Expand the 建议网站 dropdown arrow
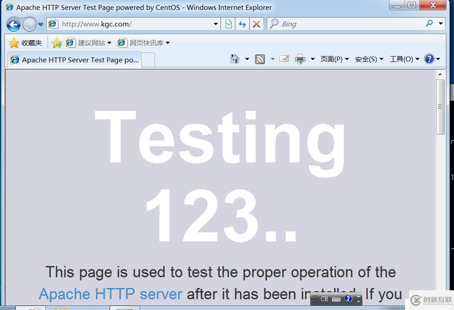 (109, 43)
